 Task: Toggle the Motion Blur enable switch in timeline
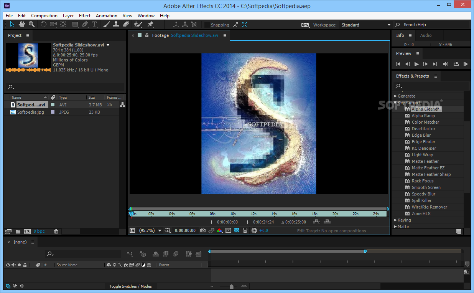(x=176, y=254)
